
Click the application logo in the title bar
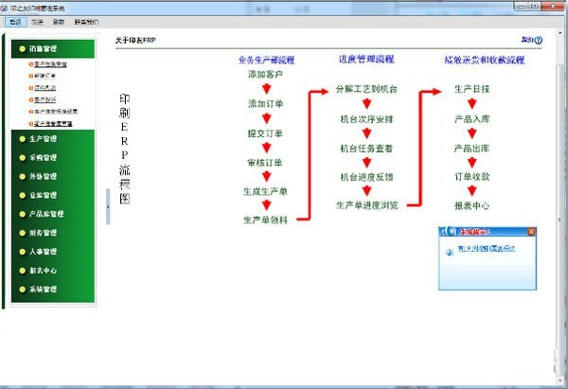[x=5, y=8]
